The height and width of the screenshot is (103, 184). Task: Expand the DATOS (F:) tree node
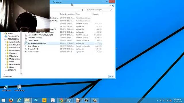[4, 70]
